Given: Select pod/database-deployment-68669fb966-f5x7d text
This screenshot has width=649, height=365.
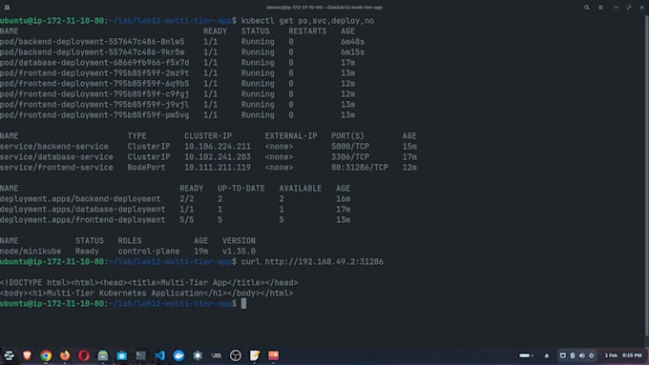Looking at the screenshot, I should (94, 62).
